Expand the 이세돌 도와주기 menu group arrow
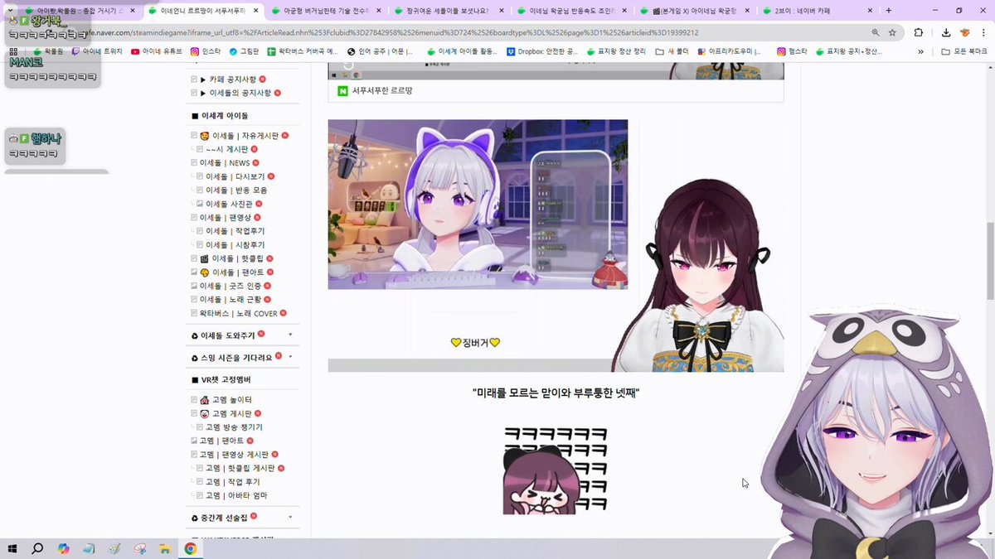The width and height of the screenshot is (995, 559). [290, 335]
